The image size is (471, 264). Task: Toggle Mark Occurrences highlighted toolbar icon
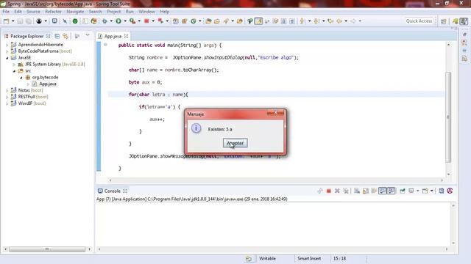[x=258, y=21]
